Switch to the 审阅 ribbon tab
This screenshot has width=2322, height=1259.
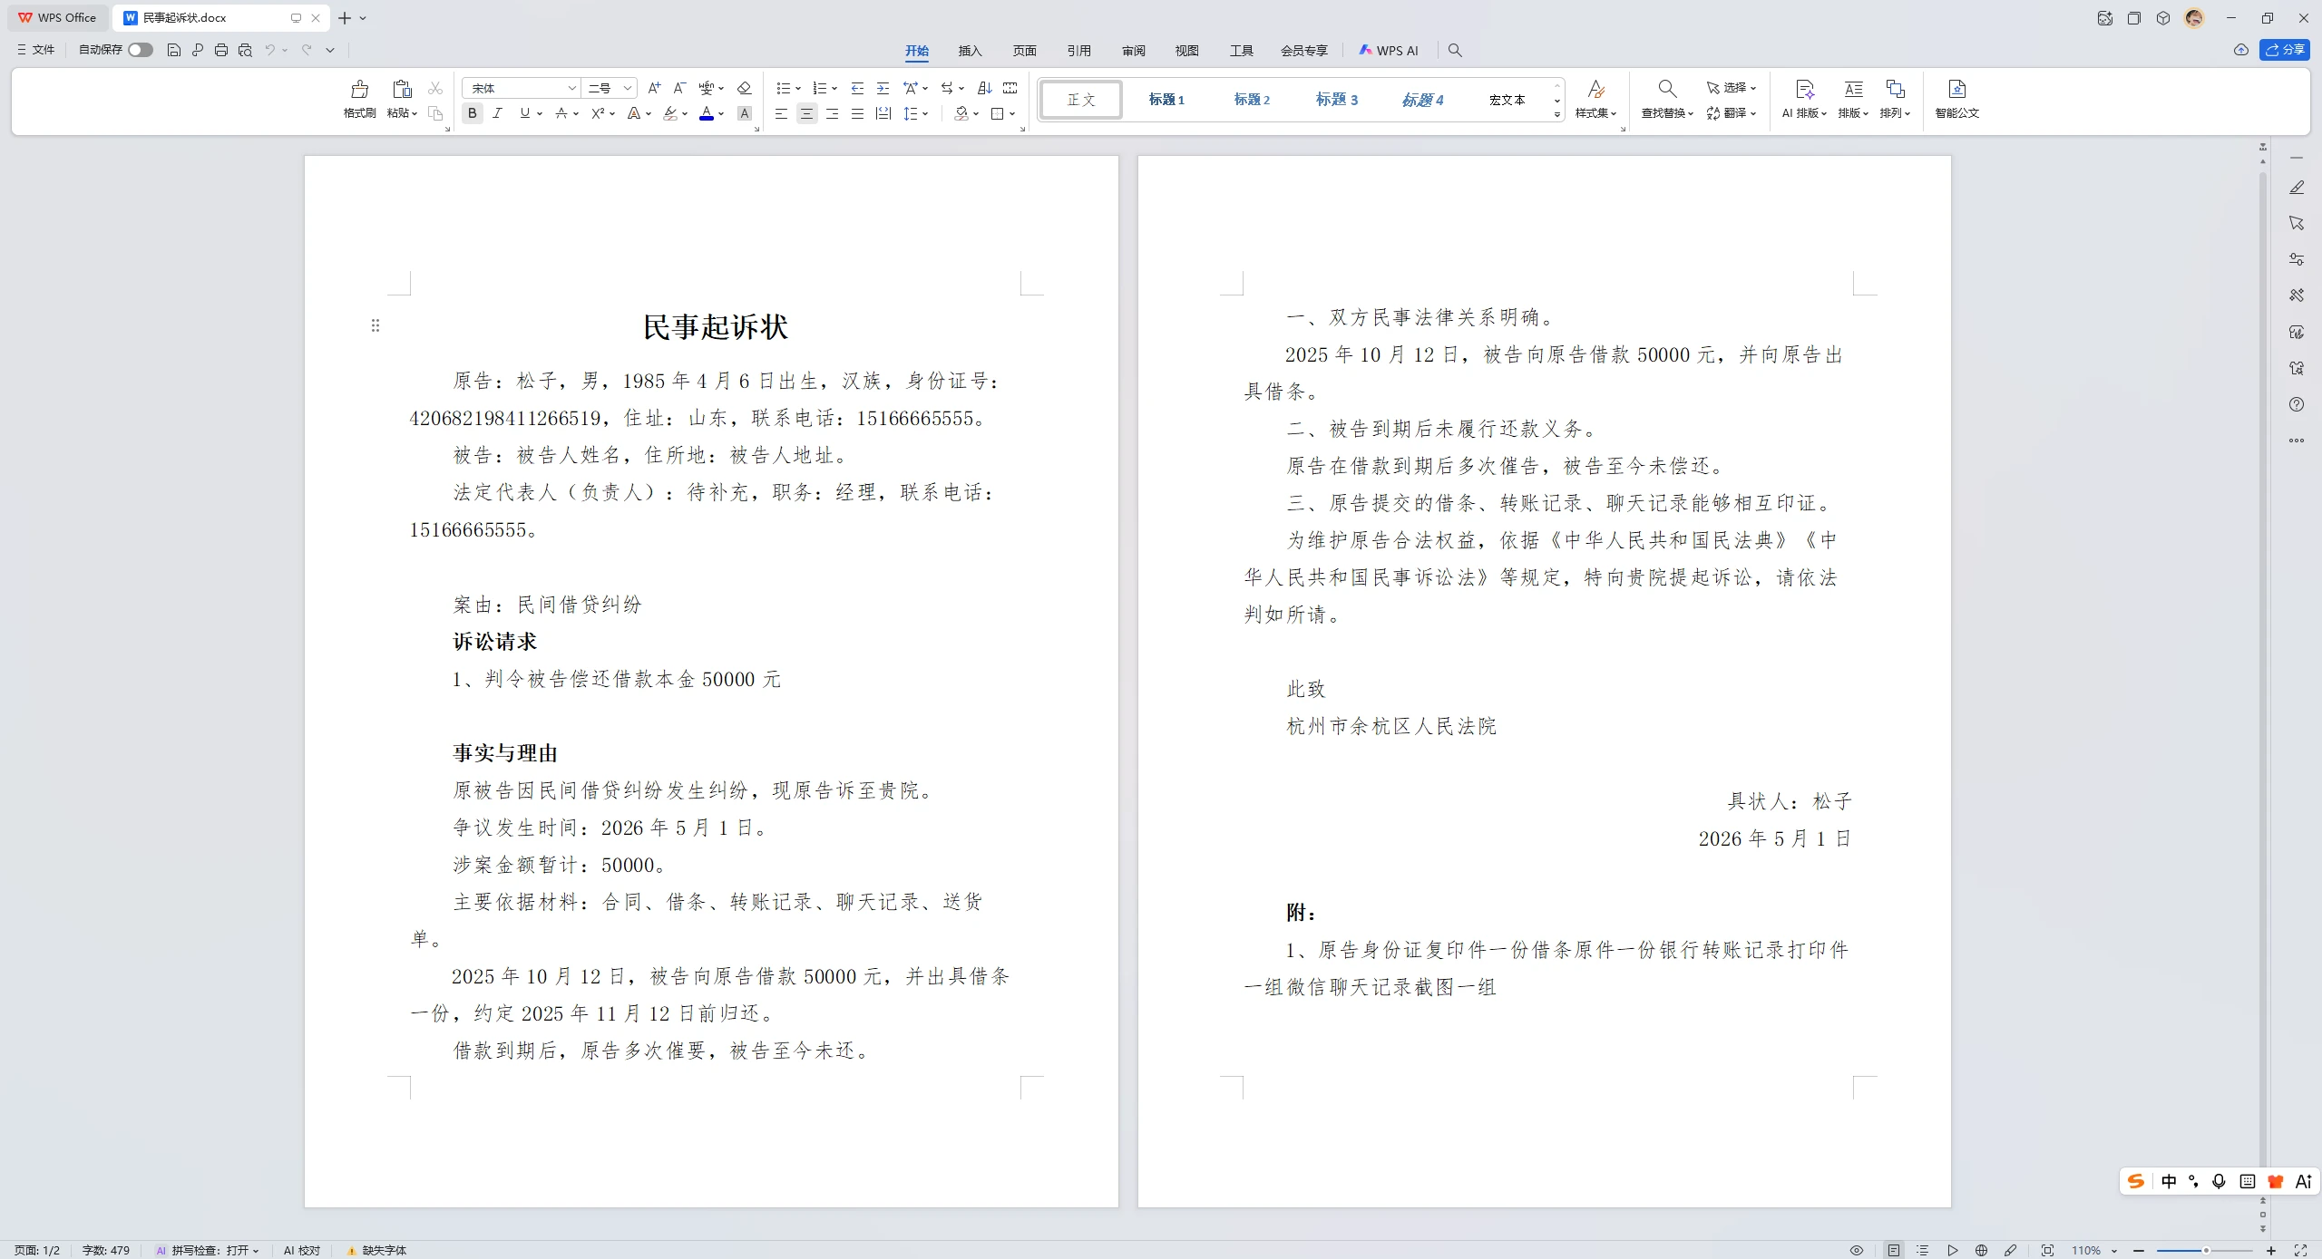[1134, 51]
